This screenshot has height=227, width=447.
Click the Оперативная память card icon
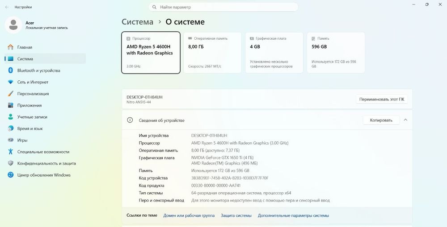click(190, 38)
